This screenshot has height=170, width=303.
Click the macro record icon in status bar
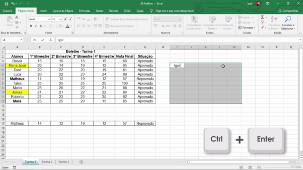pyautogui.click(x=15, y=168)
